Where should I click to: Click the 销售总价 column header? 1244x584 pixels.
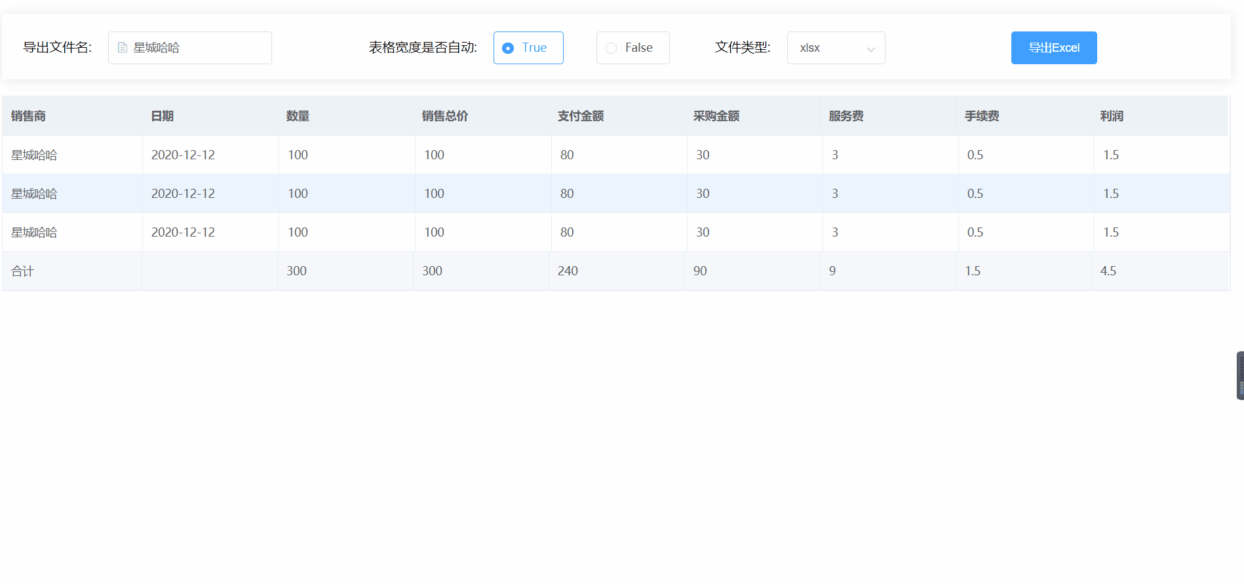point(445,116)
